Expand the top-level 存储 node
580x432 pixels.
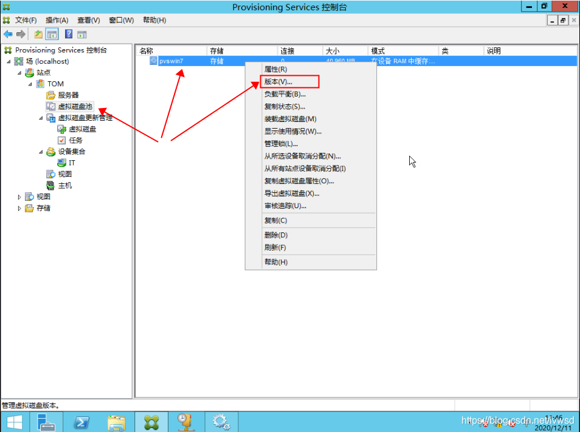tap(19, 208)
